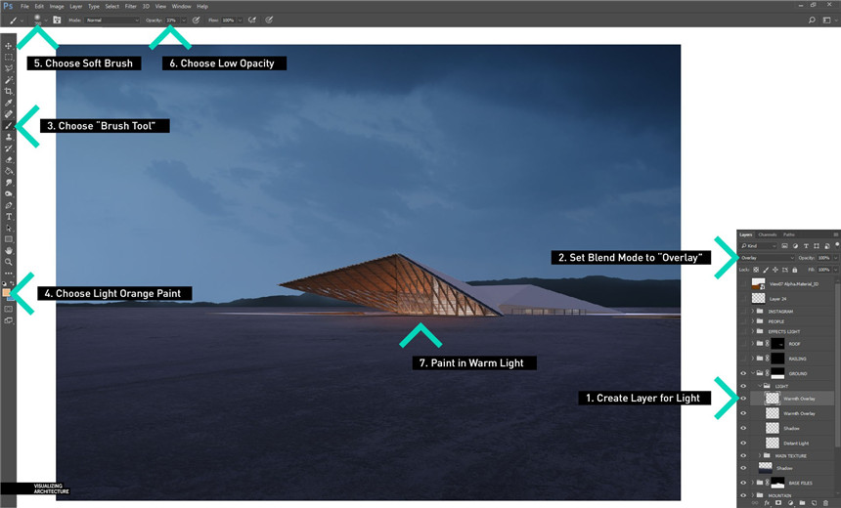Hide the GROUND layer group

[743, 372]
